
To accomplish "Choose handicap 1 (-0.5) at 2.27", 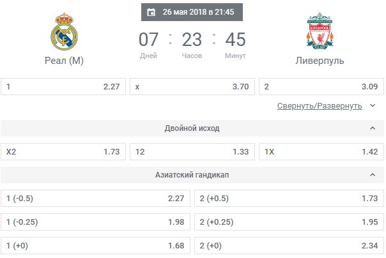I will [95, 198].
